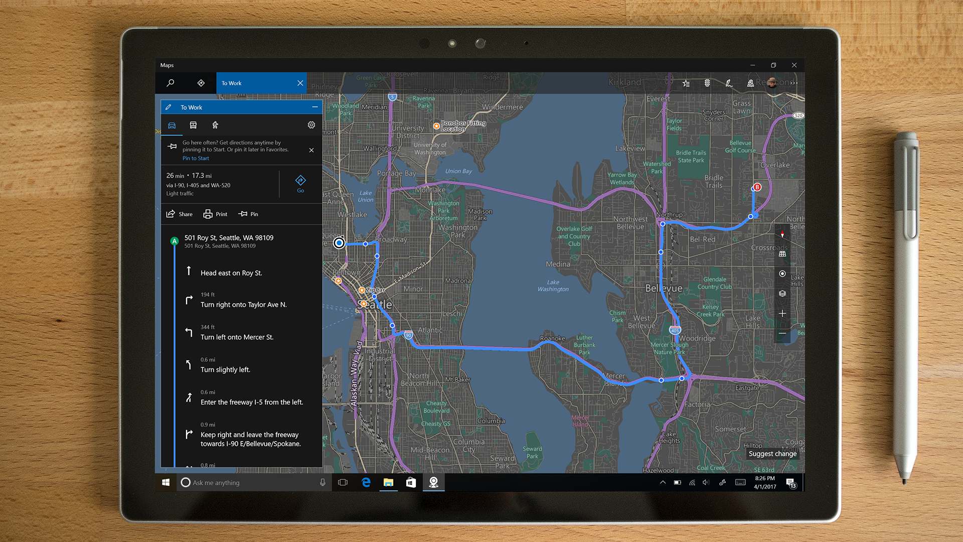Toggle map tilt grid icon
Screen dimensions: 963x542
(x=782, y=254)
